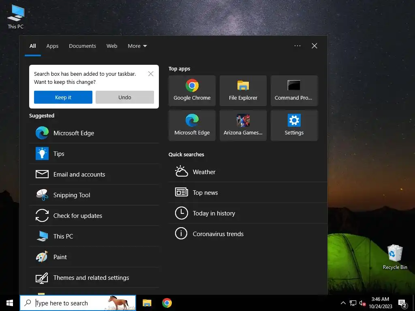The width and height of the screenshot is (415, 311).
Task: Select Recycle Bin desktop icon
Action: click(x=395, y=257)
